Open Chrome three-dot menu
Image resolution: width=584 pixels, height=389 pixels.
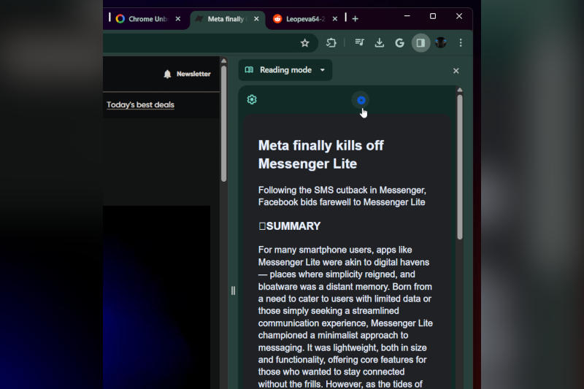(461, 43)
